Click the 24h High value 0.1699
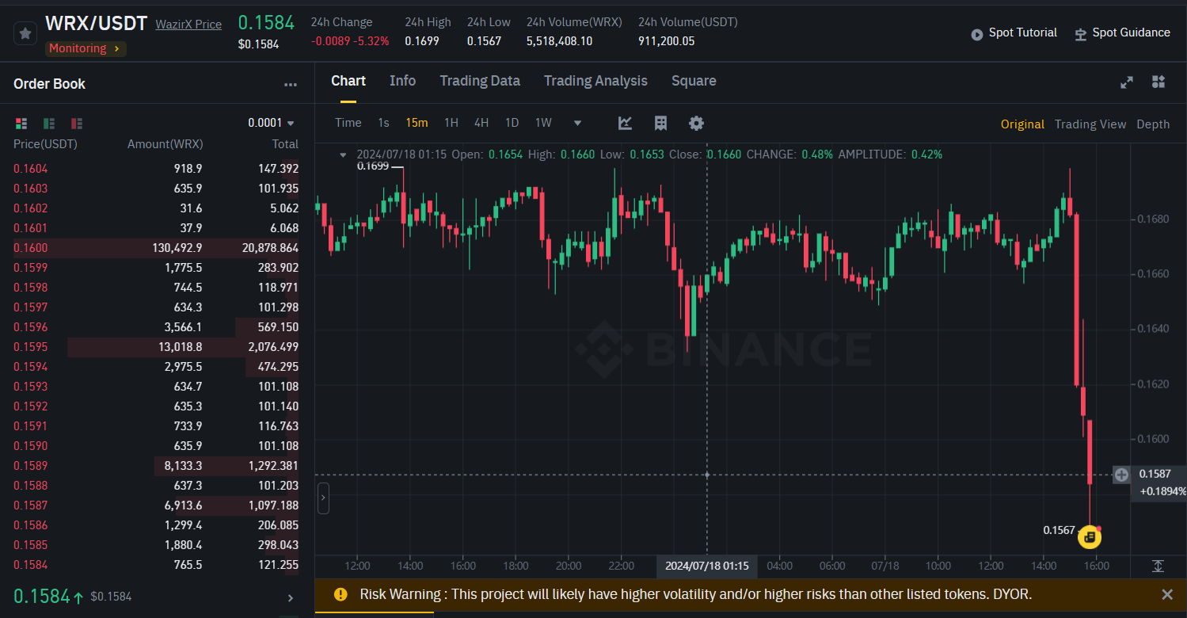1187x618 pixels. click(x=422, y=41)
